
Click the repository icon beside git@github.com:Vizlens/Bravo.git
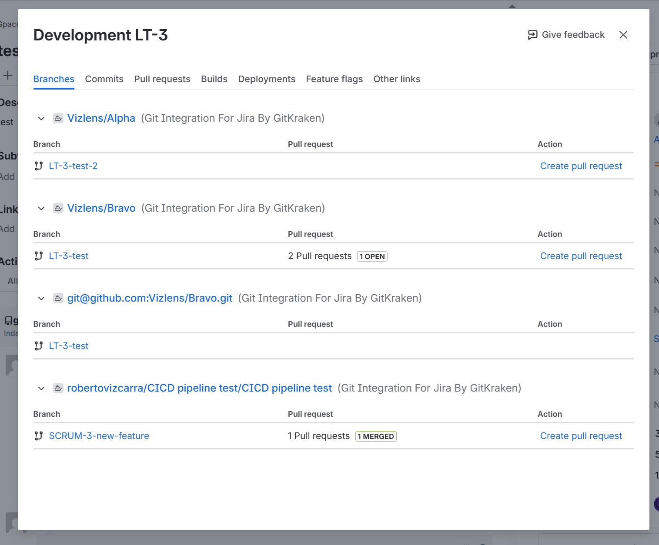[x=58, y=298]
